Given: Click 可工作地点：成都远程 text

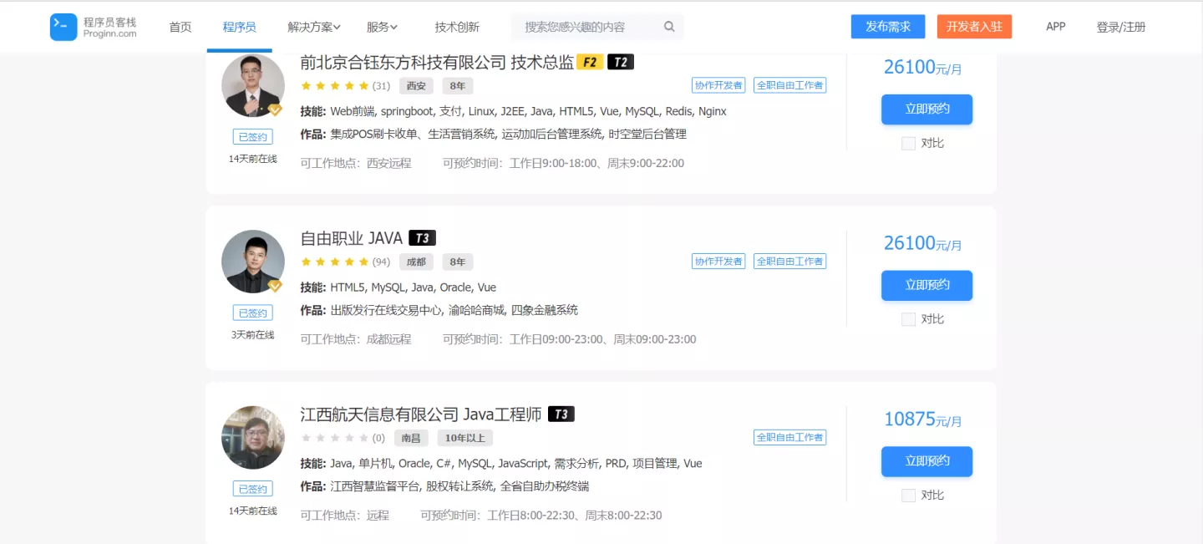Looking at the screenshot, I should (x=356, y=339).
